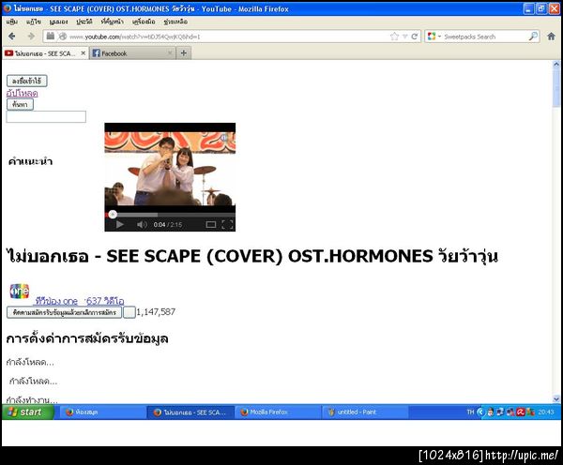Click the red antivirus tray icon
Image resolution: width=563 pixels, height=465 pixels.
click(x=521, y=412)
